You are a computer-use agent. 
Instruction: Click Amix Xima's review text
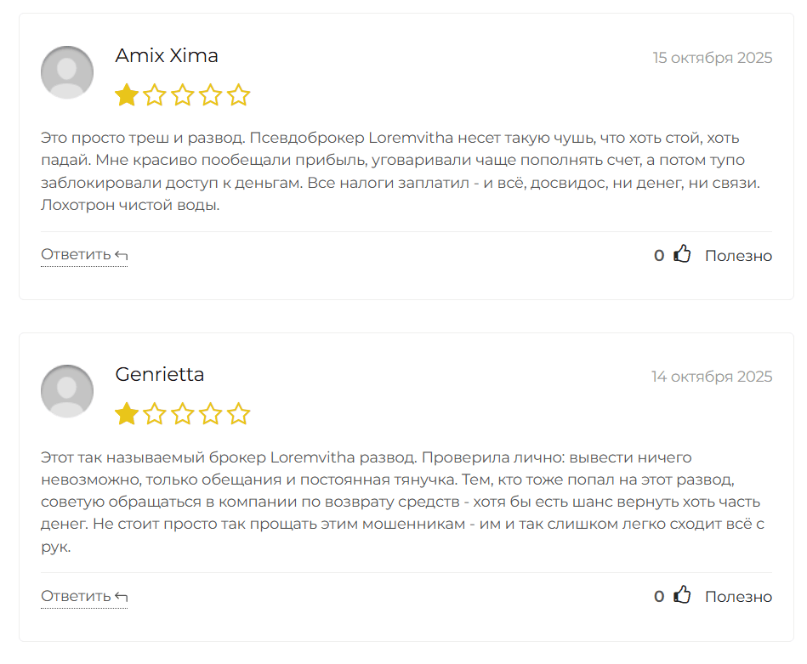point(400,171)
